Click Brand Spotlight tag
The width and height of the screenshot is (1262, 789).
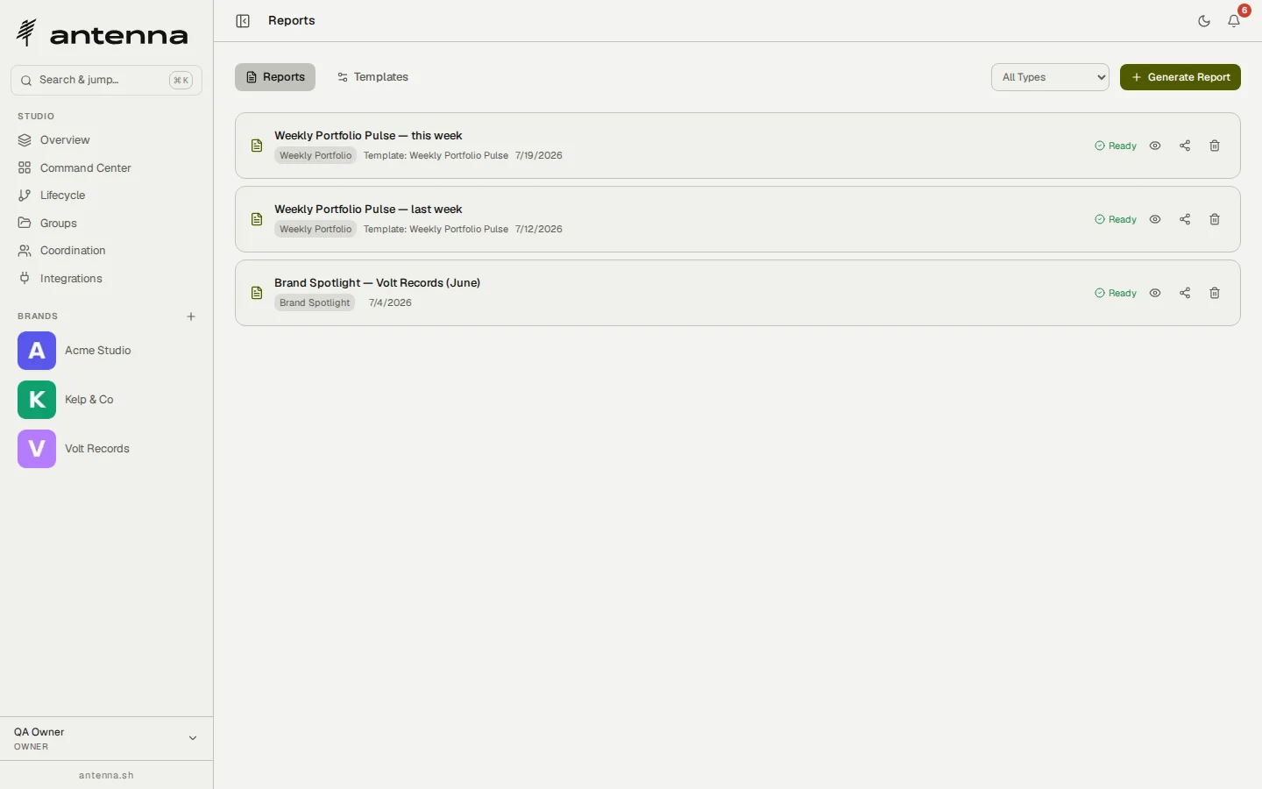click(315, 303)
